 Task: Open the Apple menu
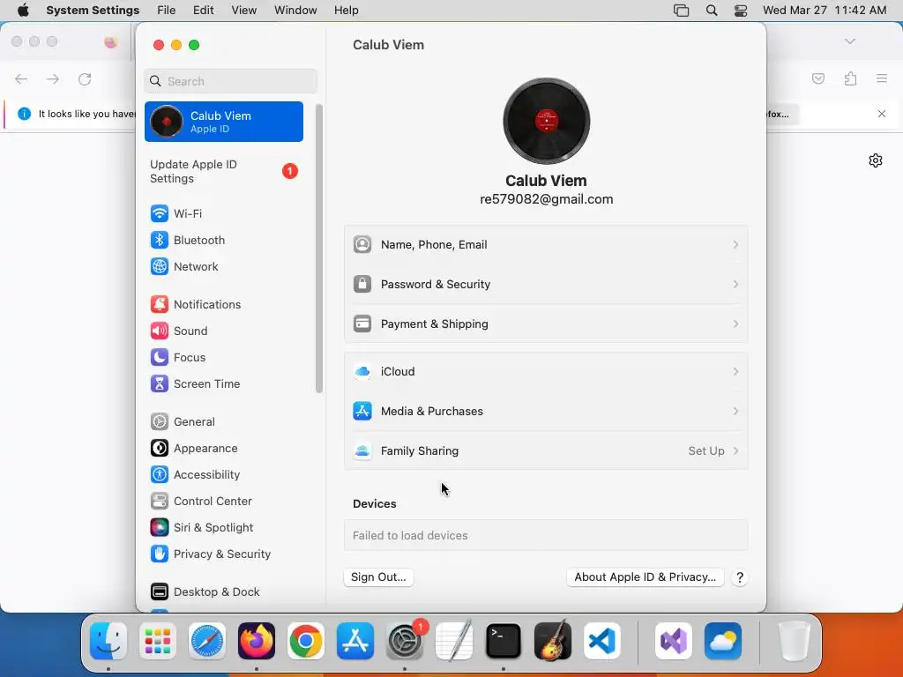[23, 11]
